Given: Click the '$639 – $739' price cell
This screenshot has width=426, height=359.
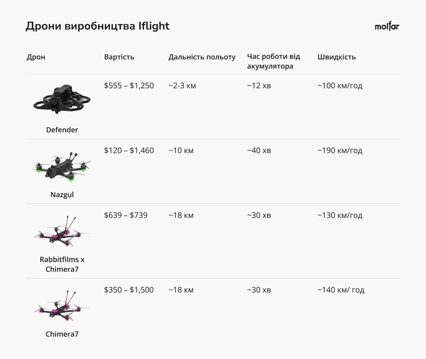Looking at the screenshot, I should click(125, 215).
